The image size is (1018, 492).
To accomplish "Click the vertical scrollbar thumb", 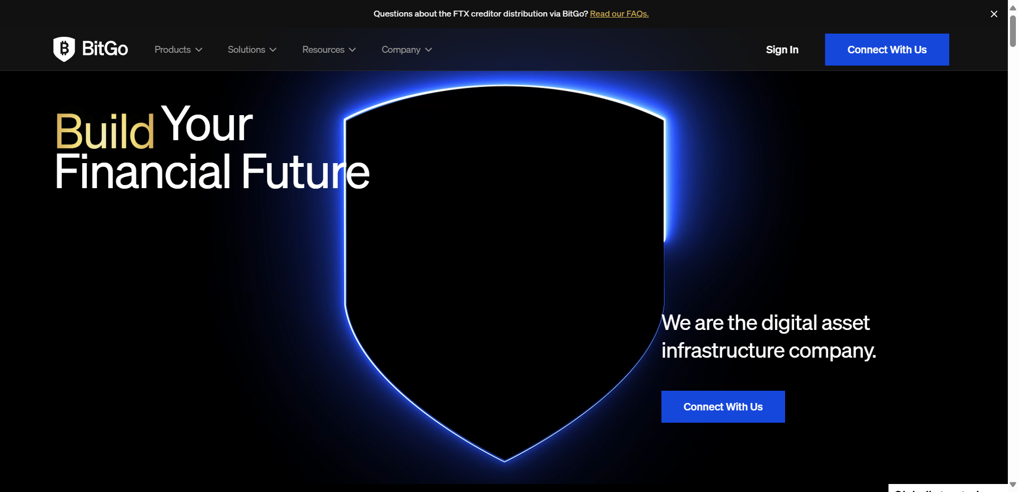I will [1013, 31].
